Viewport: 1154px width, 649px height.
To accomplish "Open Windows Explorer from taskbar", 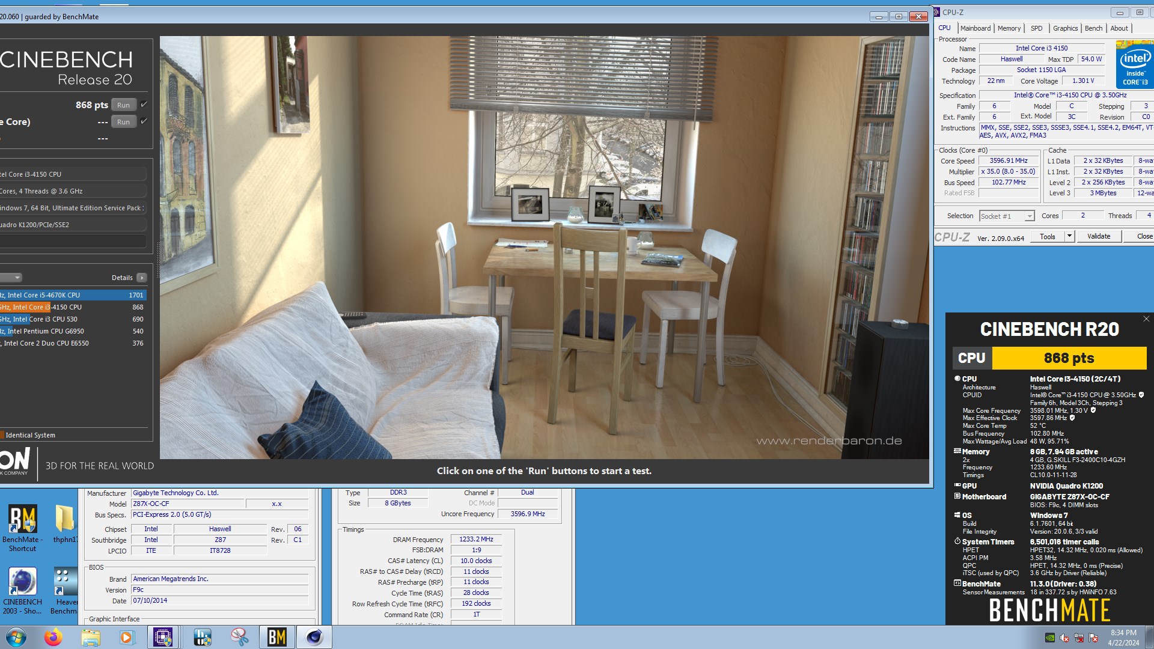I will click(x=90, y=637).
